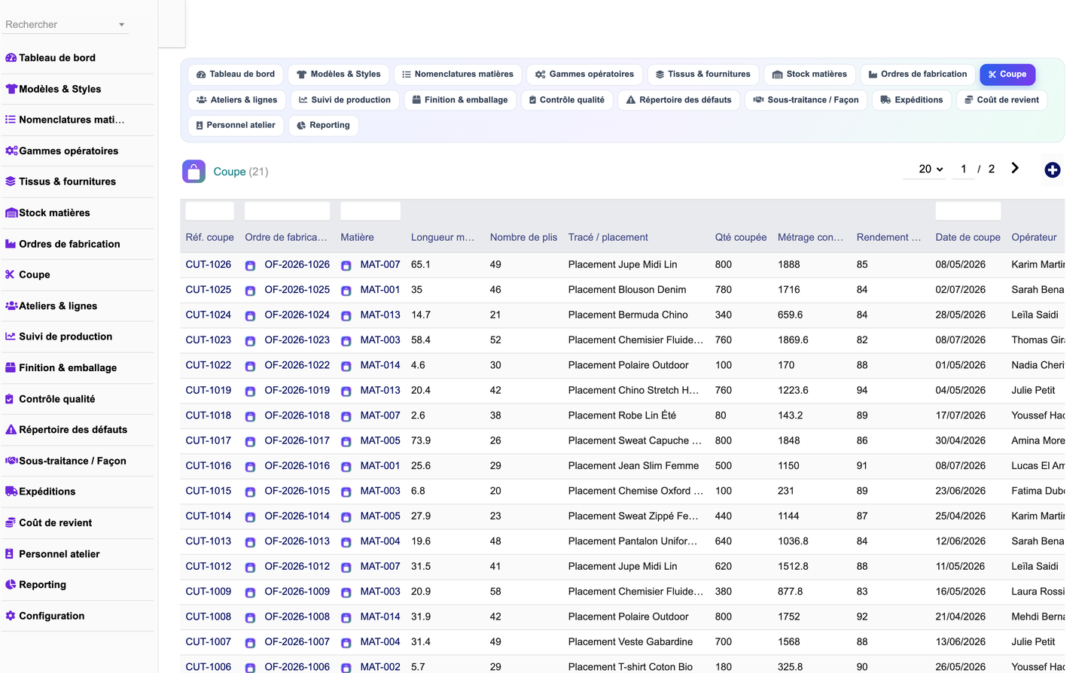This screenshot has height=673, width=1088.
Task: Click the Réf. coupe filter field
Action: click(209, 211)
